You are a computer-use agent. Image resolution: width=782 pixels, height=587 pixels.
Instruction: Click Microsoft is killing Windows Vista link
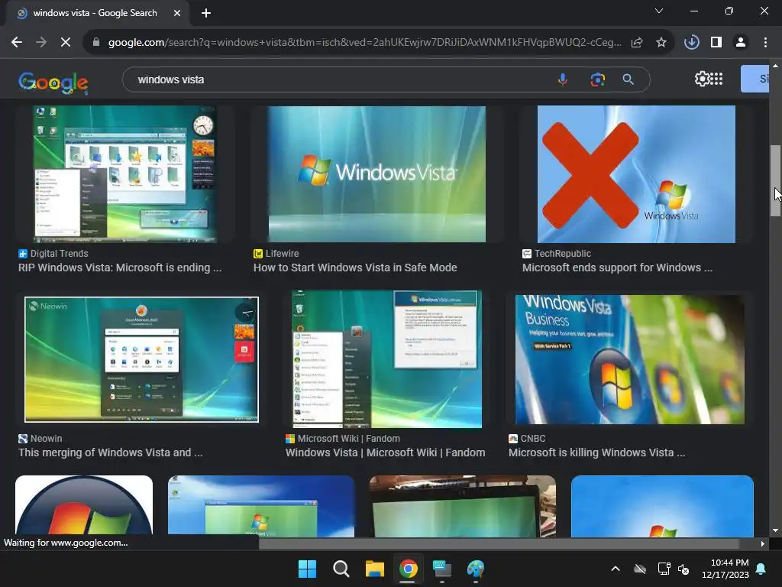(x=597, y=452)
